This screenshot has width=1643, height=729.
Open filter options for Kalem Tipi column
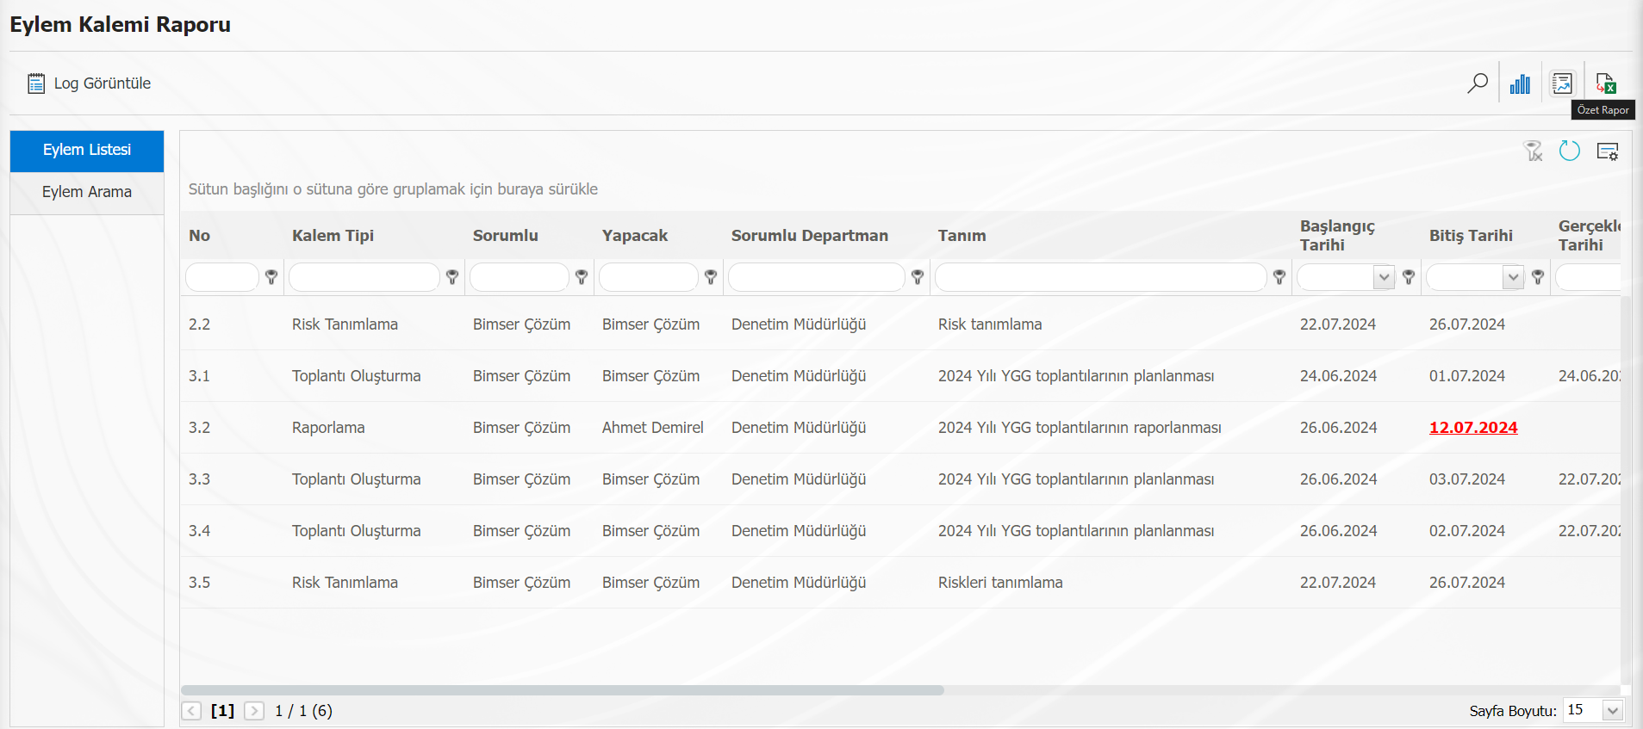click(x=452, y=277)
